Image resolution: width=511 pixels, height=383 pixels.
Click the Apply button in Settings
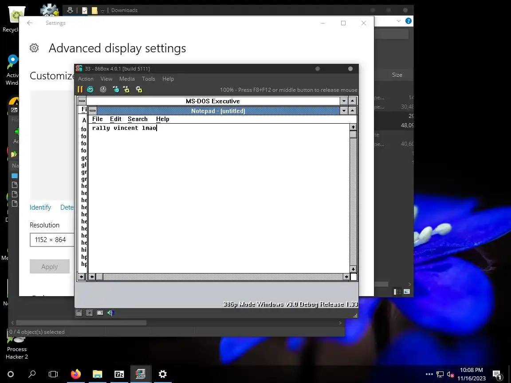coord(50,266)
